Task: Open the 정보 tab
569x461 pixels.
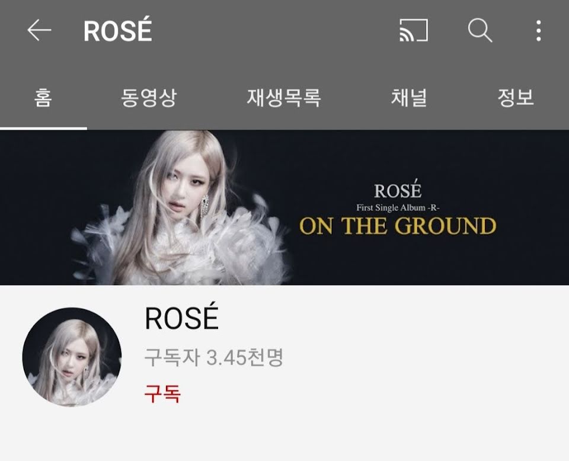Action: (x=516, y=98)
